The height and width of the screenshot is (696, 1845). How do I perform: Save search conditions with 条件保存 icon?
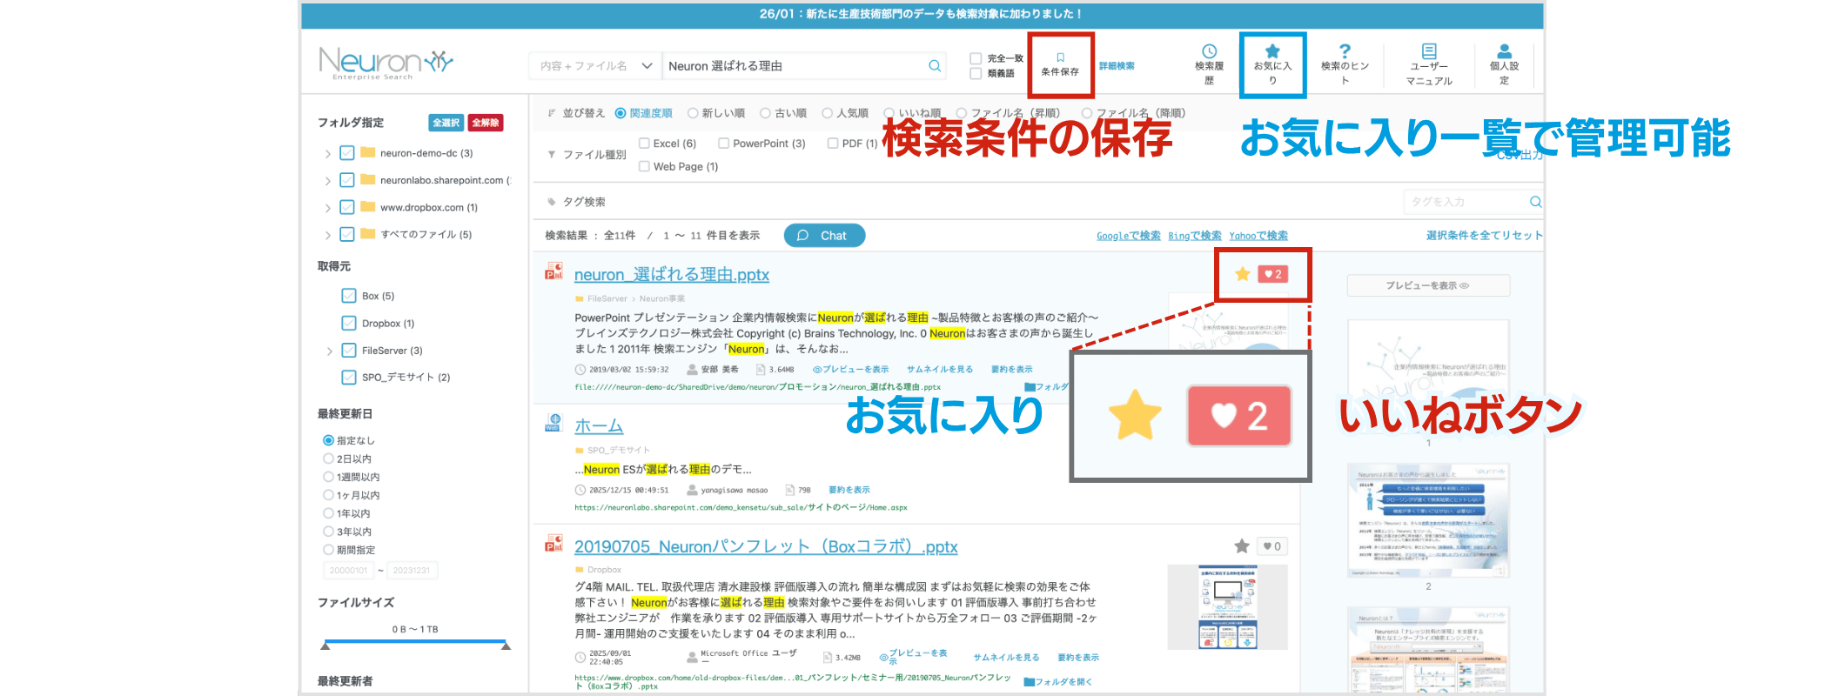(x=1060, y=64)
